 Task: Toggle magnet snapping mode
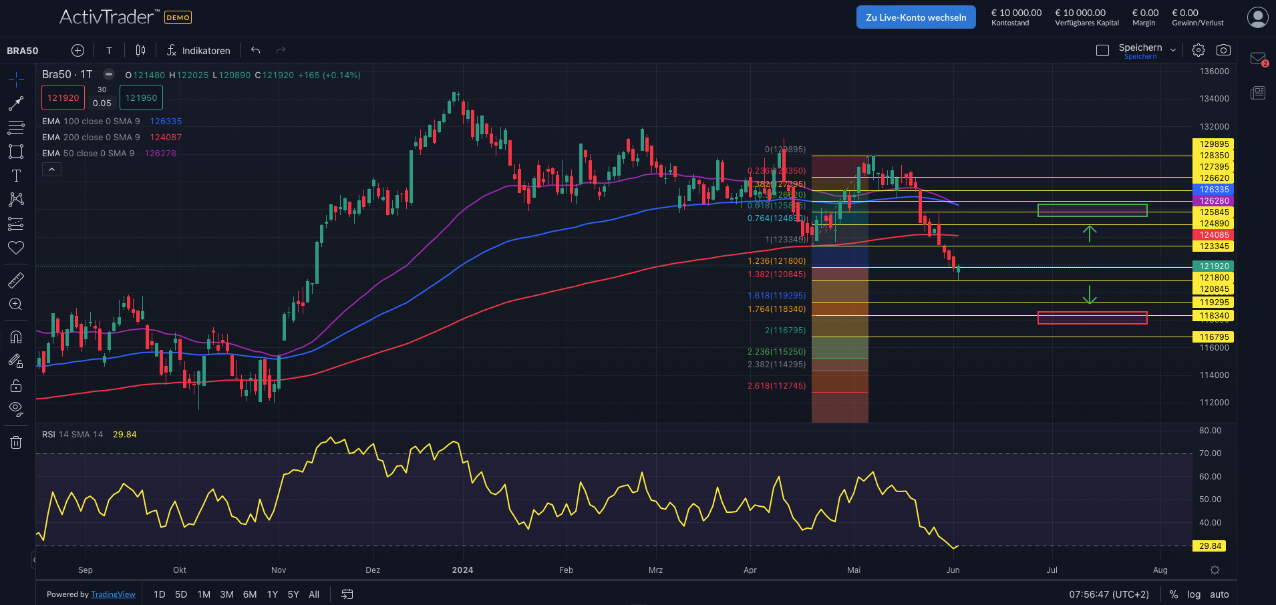(16, 337)
